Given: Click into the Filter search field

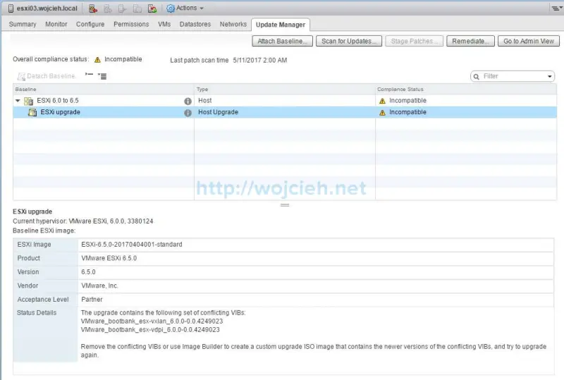Looking at the screenshot, I should coord(514,76).
